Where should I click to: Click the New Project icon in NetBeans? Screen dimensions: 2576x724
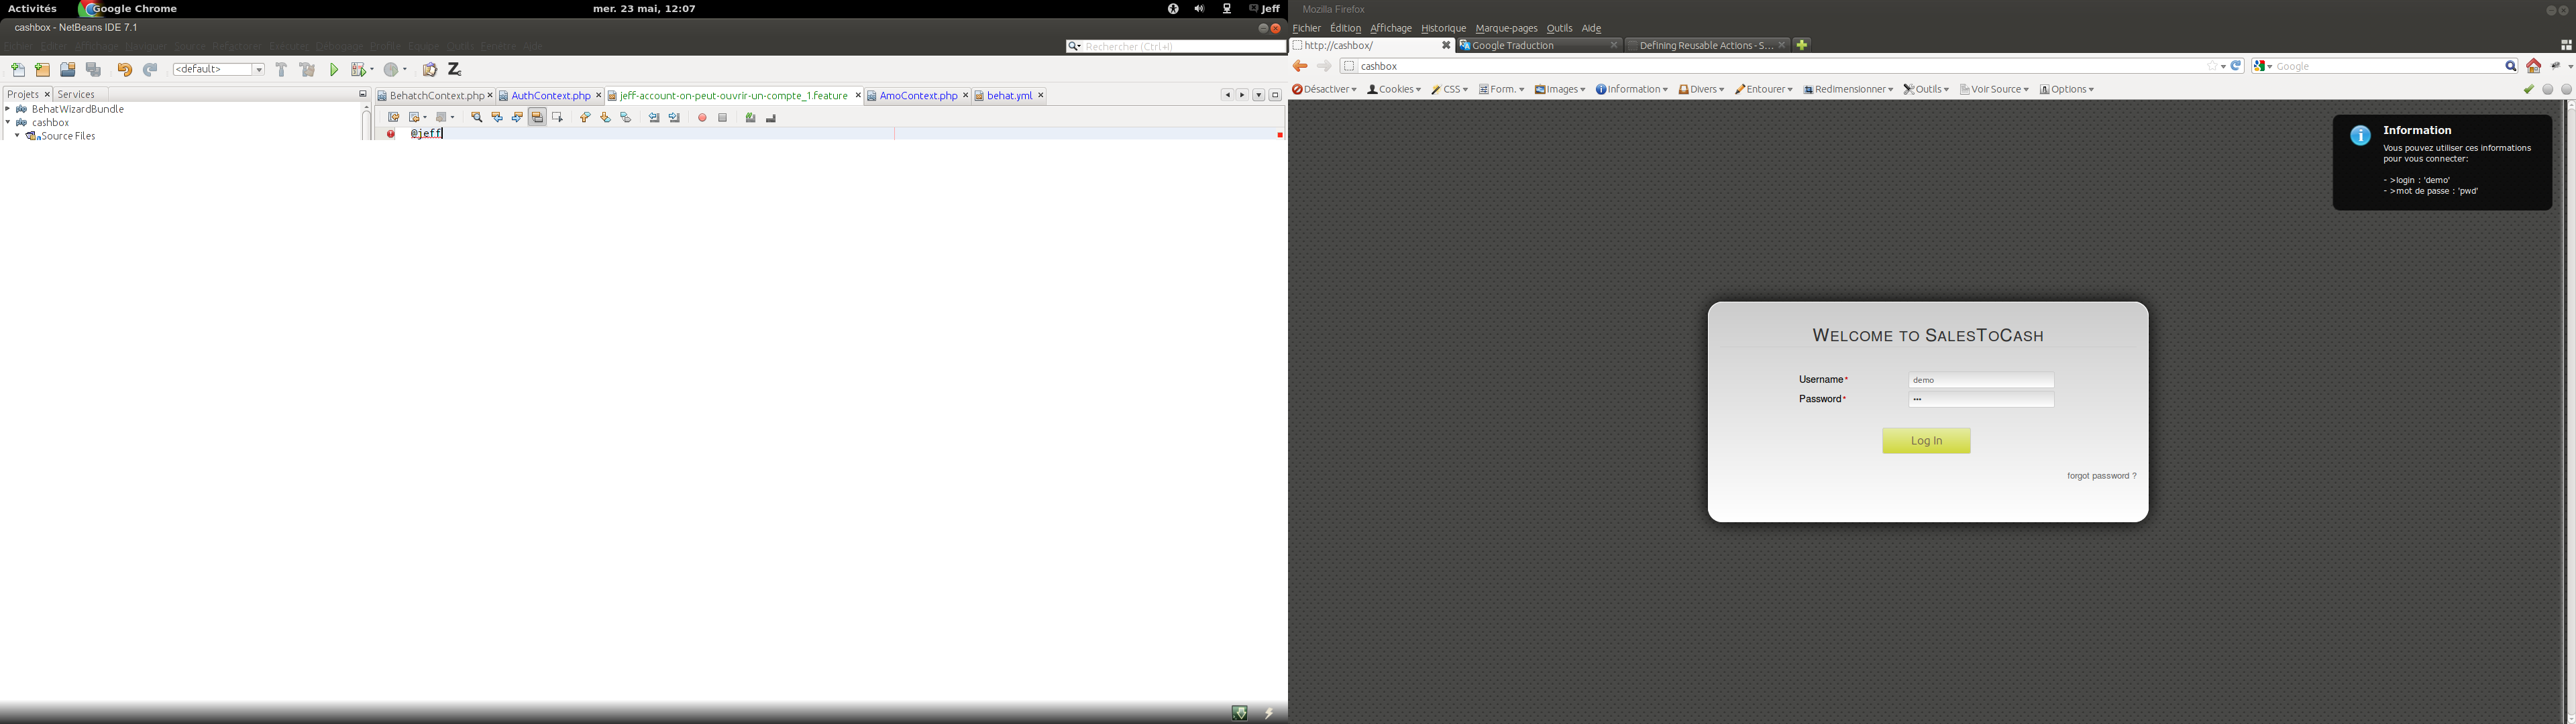(x=42, y=70)
